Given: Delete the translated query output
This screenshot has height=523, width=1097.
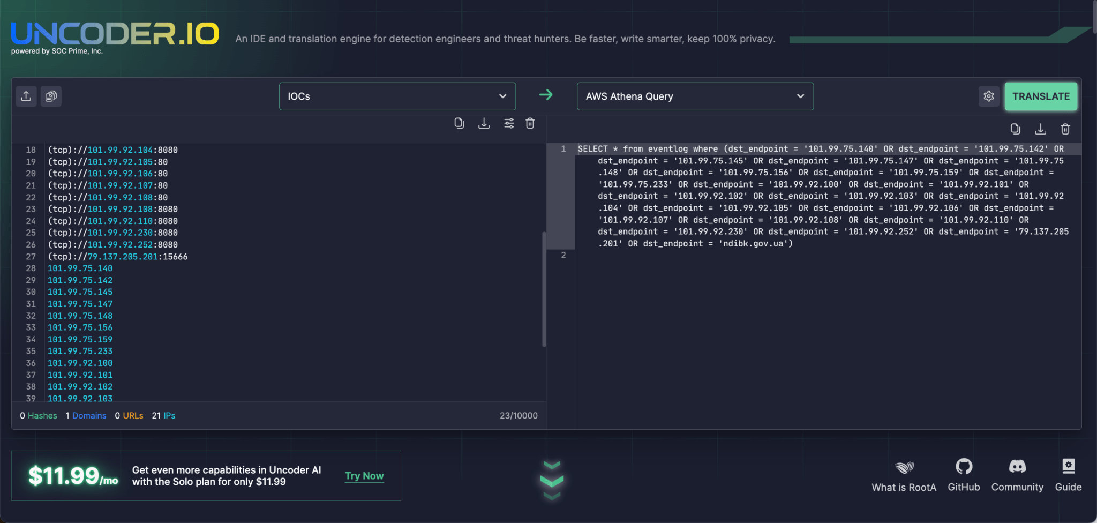Looking at the screenshot, I should [x=1065, y=129].
